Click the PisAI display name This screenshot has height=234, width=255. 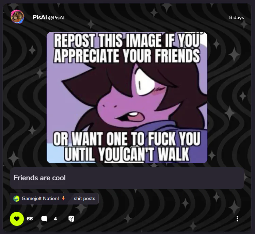click(40, 17)
